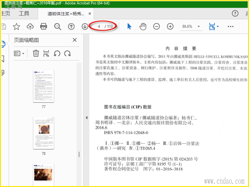Viewport: 249px width, 187px height.
Task: Activate the hand pan tool
Action: (x=143, y=26)
